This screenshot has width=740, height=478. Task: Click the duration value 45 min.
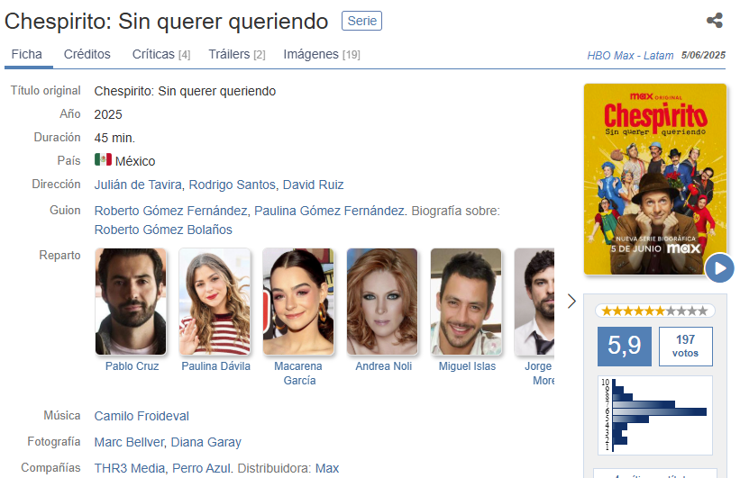pyautogui.click(x=114, y=138)
